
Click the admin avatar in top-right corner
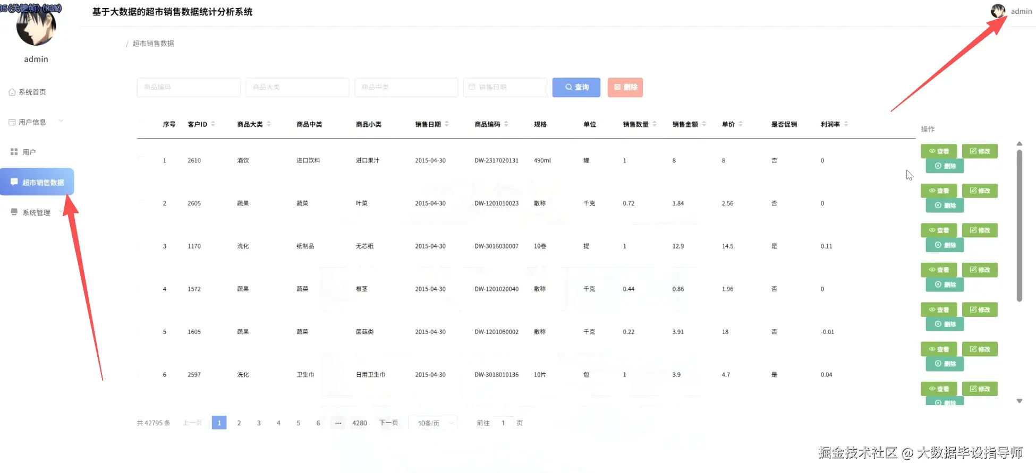tap(998, 11)
